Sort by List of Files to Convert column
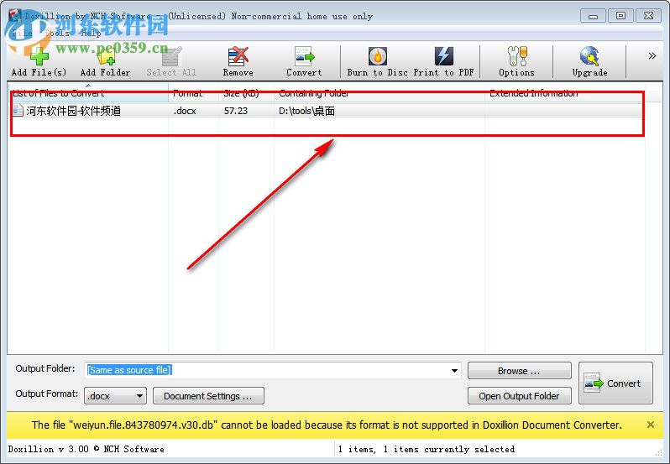The width and height of the screenshot is (670, 464). (x=88, y=93)
